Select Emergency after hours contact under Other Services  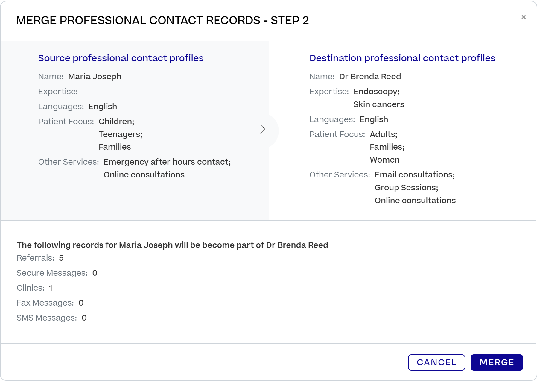click(x=167, y=162)
